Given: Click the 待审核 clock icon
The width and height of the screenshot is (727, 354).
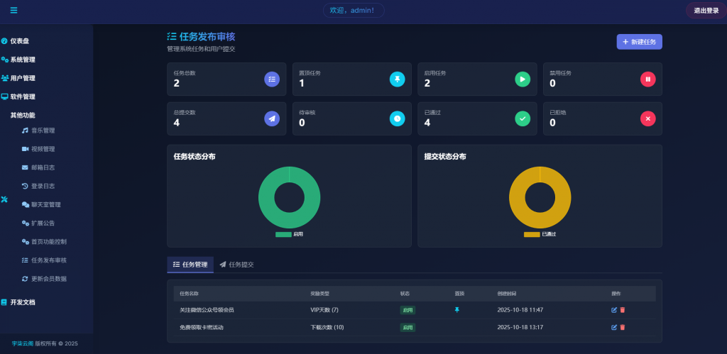Looking at the screenshot, I should [398, 118].
